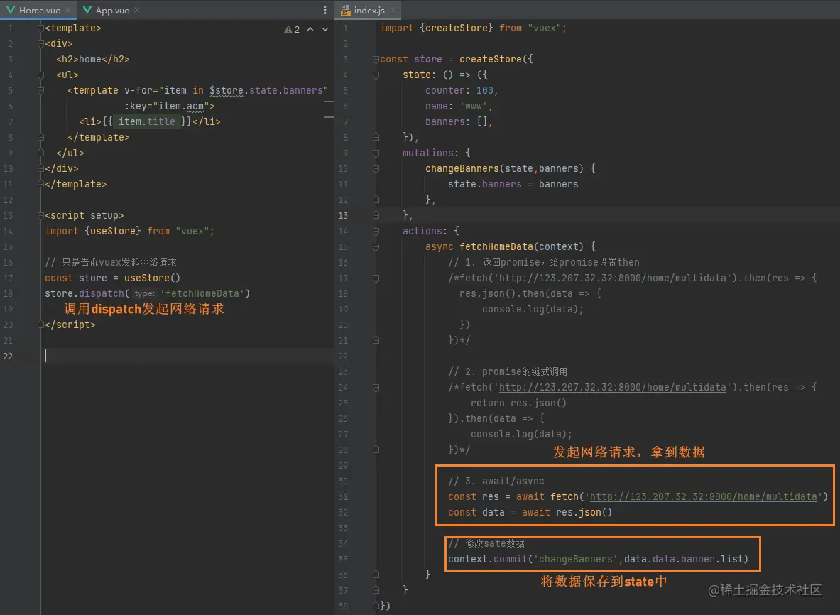Viewport: 840px width, 615px height.
Task: Open the tab options kebab menu
Action: tap(324, 10)
